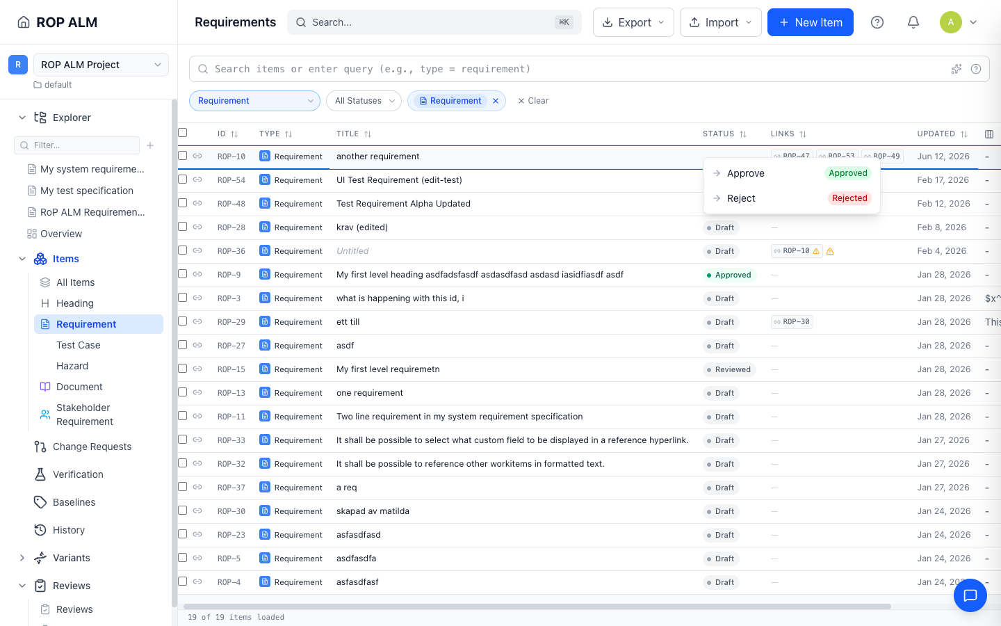Remove the Requirement filter chip
Screen dimensions: 1001x626
click(x=496, y=101)
